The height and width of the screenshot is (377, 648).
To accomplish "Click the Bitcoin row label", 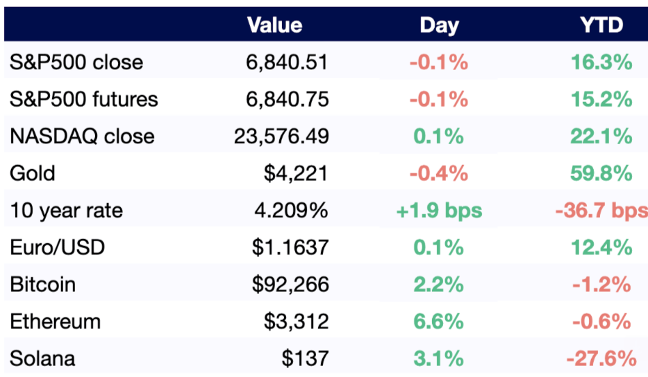I will pyautogui.click(x=42, y=284).
